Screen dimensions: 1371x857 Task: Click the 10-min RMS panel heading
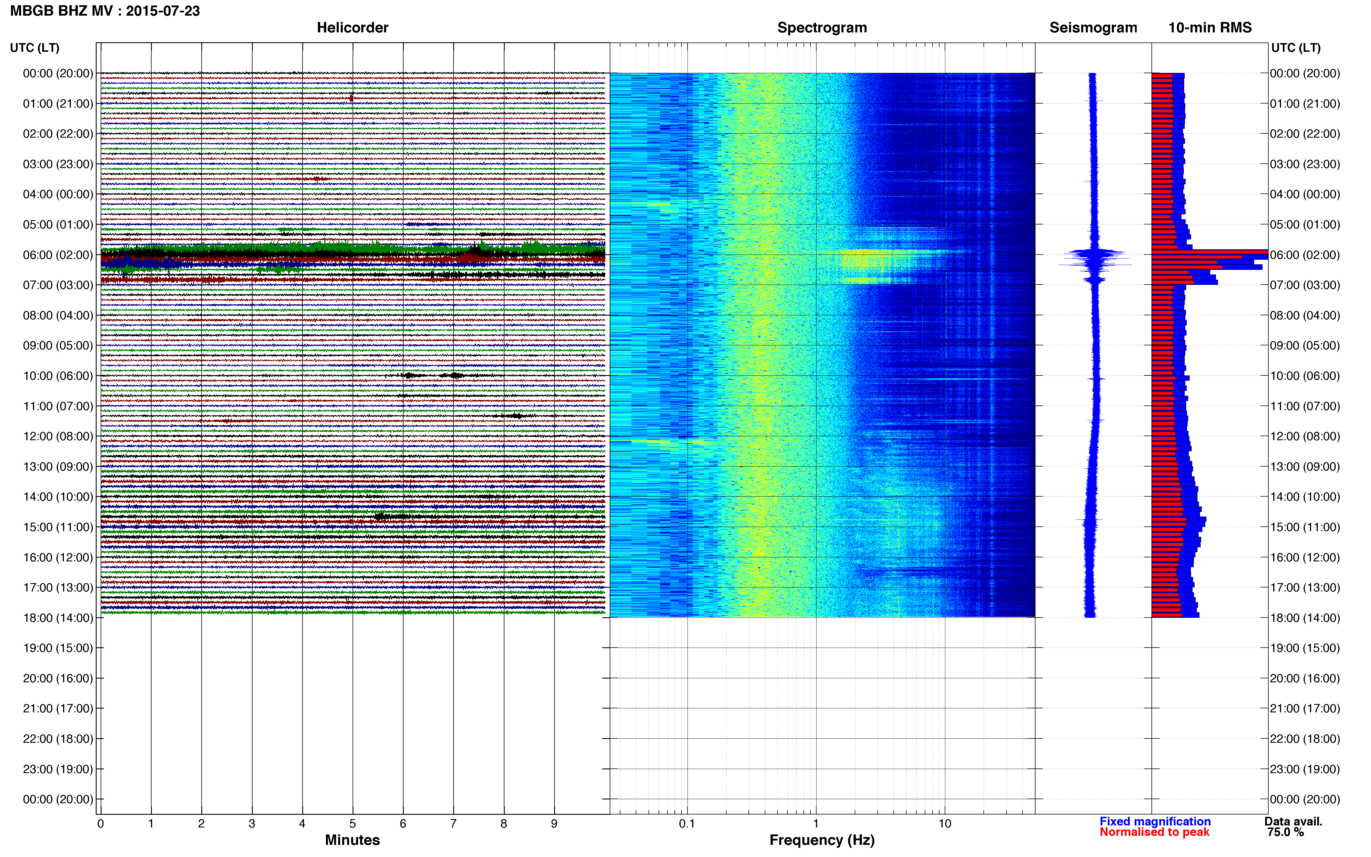pos(1210,27)
